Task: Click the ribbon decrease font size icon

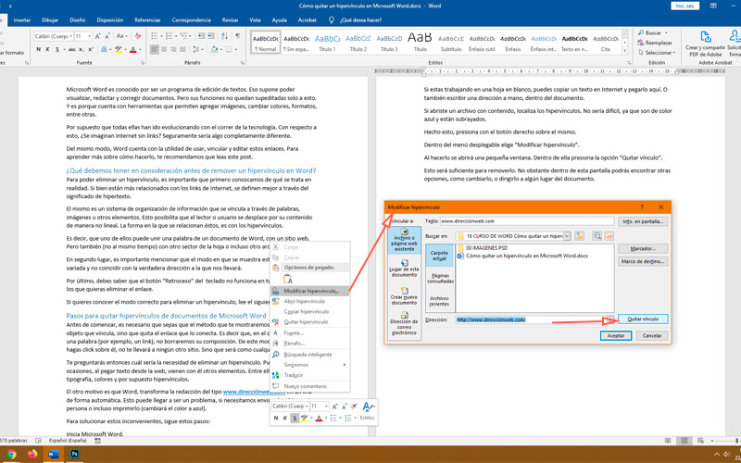Action: 107,36
